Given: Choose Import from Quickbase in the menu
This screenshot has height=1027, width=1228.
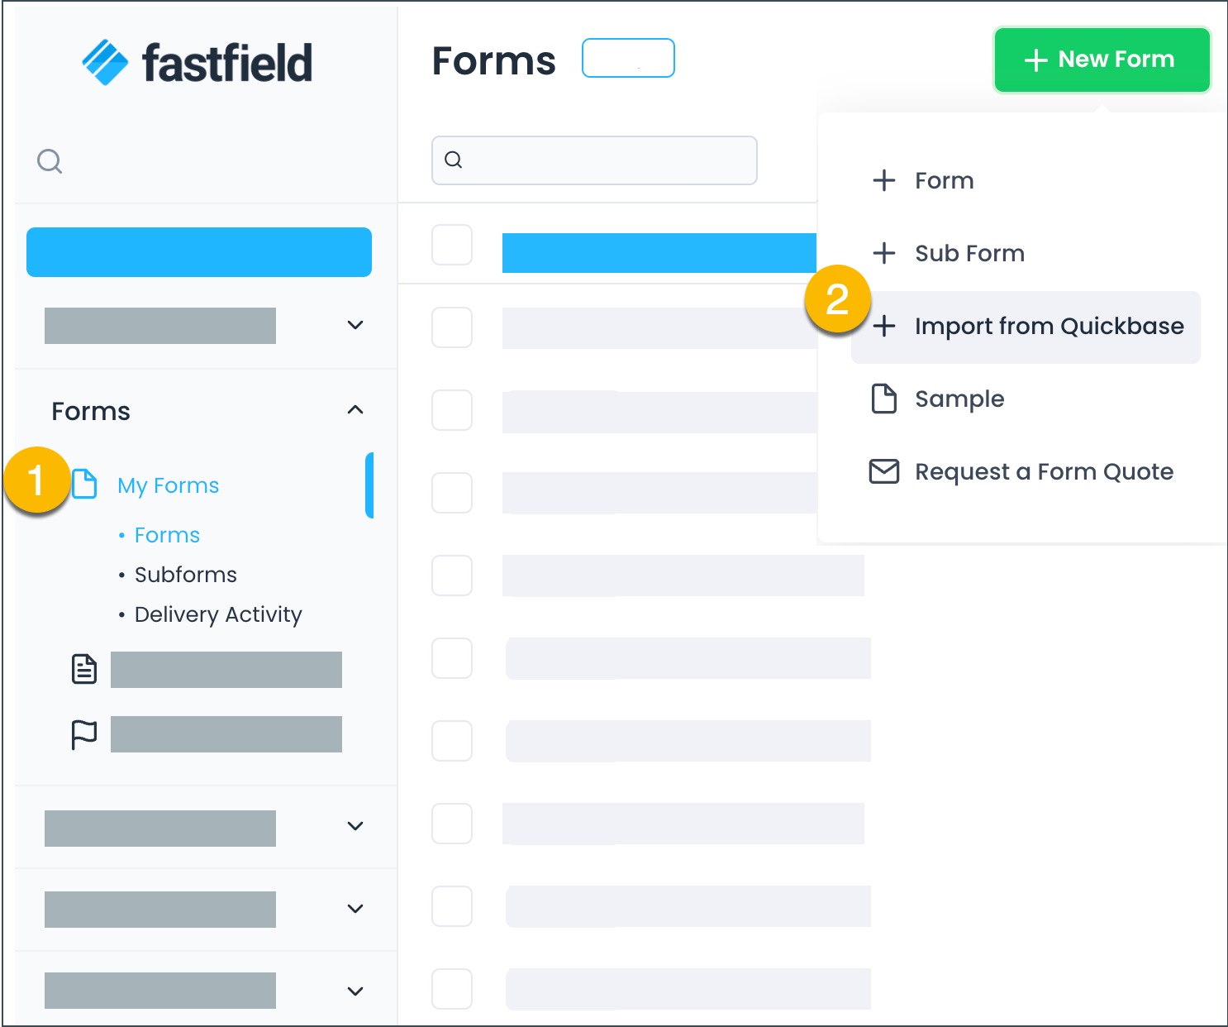Looking at the screenshot, I should point(1049,326).
